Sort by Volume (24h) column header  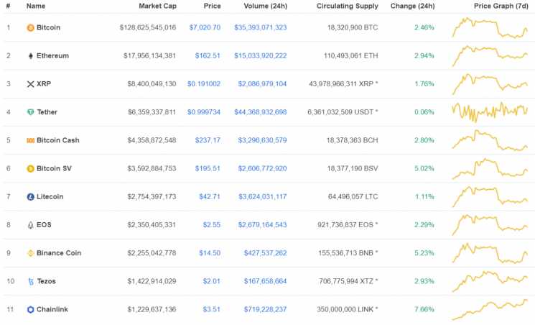265,6
